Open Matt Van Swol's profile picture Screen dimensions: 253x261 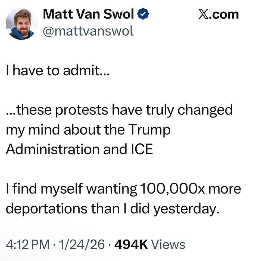(x=22, y=24)
